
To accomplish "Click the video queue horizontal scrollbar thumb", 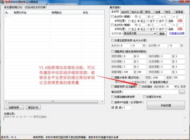I will (53, 102).
